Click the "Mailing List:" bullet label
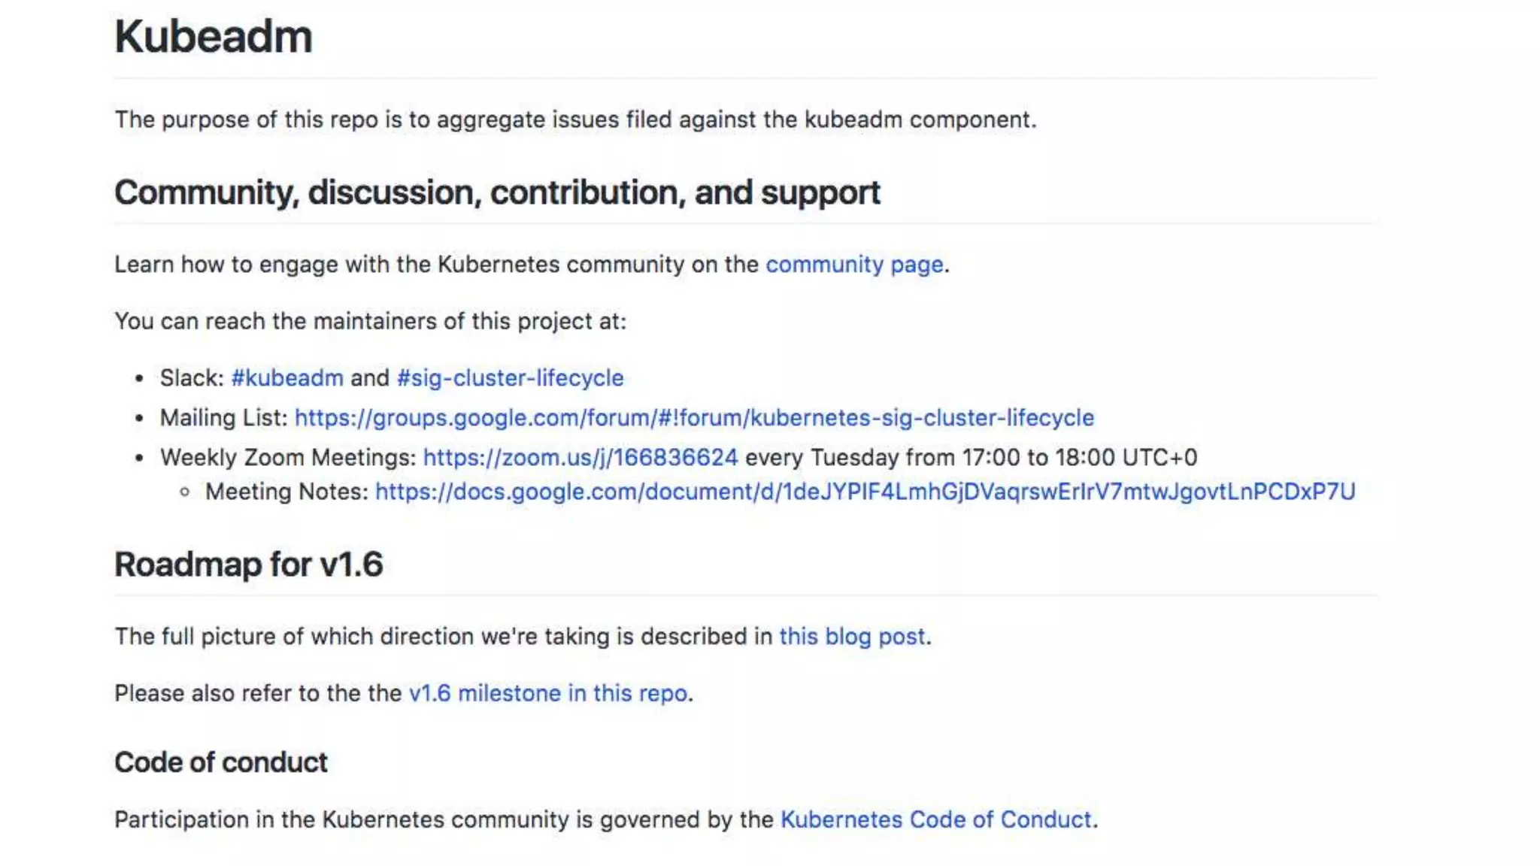 coord(223,418)
